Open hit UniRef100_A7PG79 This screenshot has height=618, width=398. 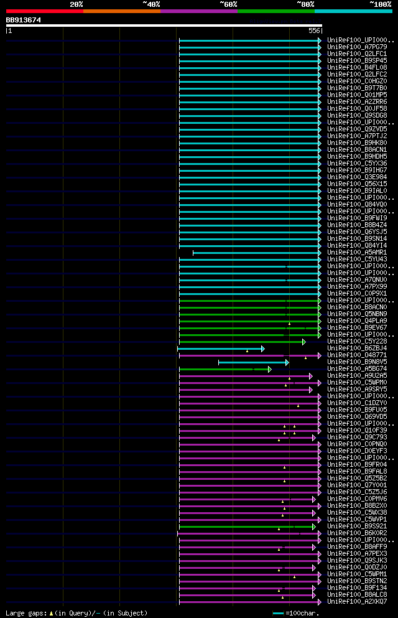(357, 47)
